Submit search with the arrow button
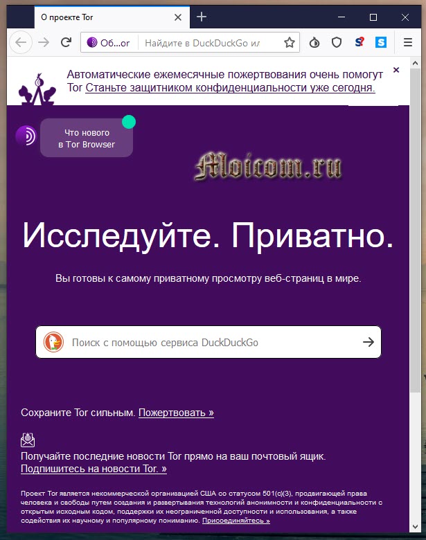This screenshot has width=426, height=540. 369,342
